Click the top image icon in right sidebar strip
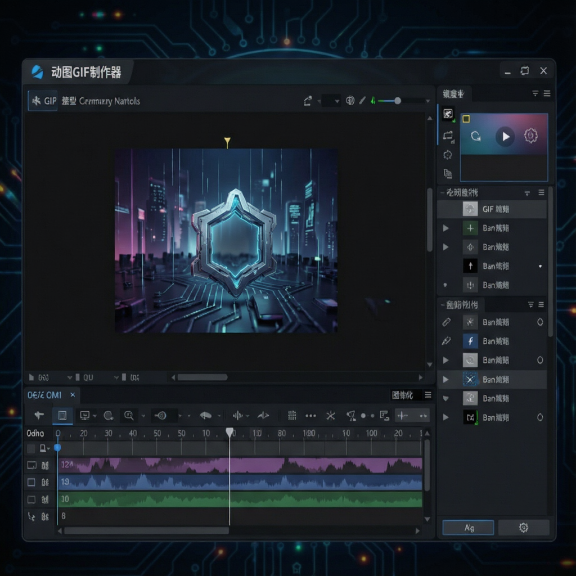This screenshot has width=576, height=576. point(448,114)
